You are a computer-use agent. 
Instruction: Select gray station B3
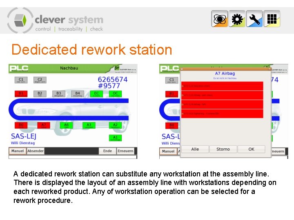pos(59,94)
